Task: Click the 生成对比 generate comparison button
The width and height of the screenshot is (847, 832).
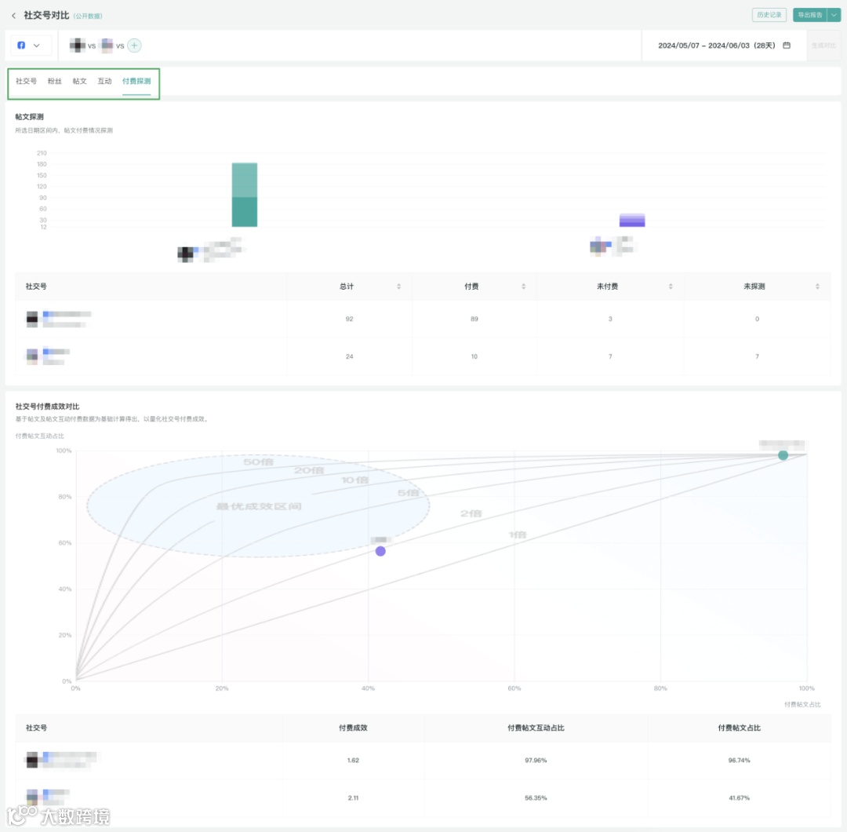Action: (x=823, y=46)
